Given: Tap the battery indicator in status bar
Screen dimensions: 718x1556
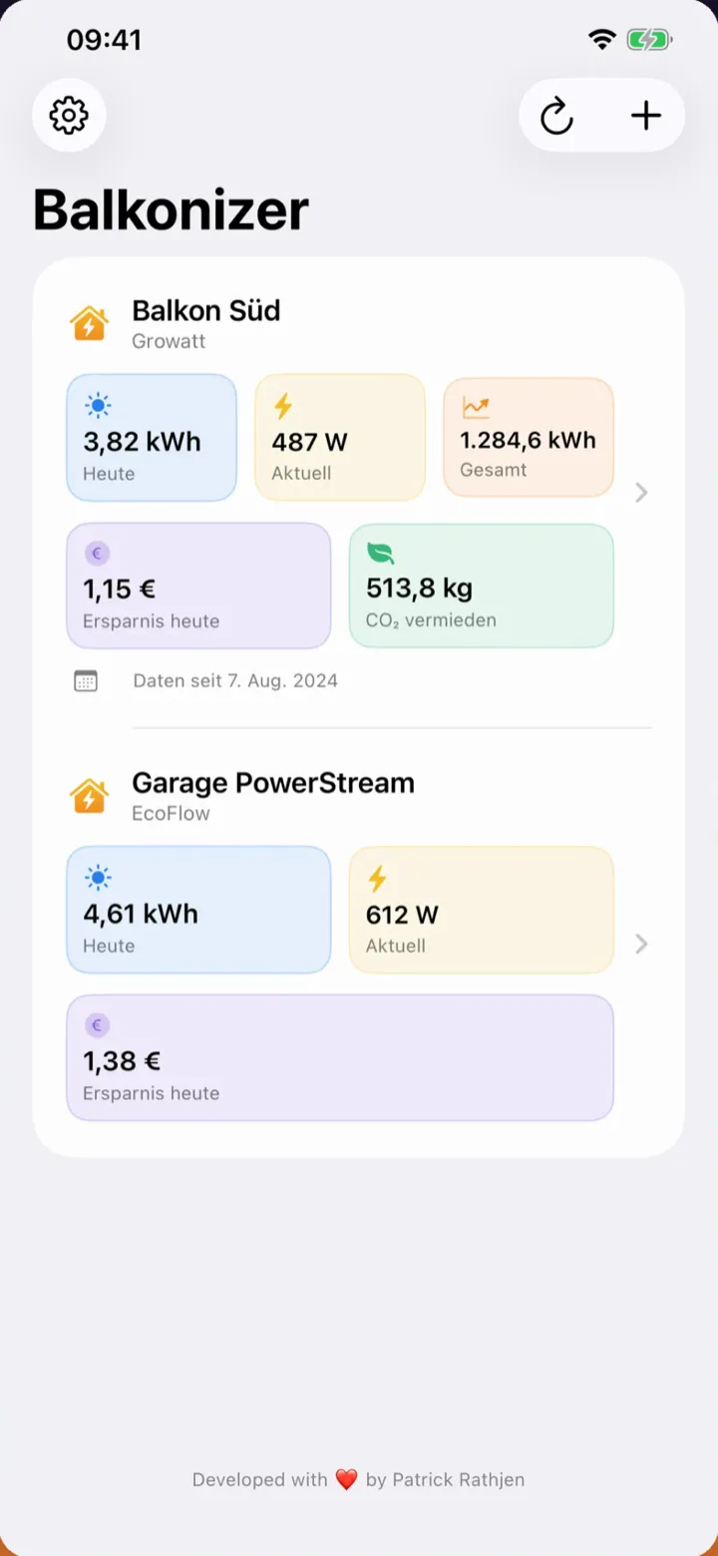Looking at the screenshot, I should (x=649, y=40).
